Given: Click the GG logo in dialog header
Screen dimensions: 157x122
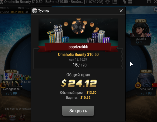Looking at the screenshot, I should tap(35, 11).
